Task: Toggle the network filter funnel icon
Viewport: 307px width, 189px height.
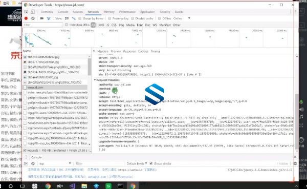Action: (x=49, y=18)
